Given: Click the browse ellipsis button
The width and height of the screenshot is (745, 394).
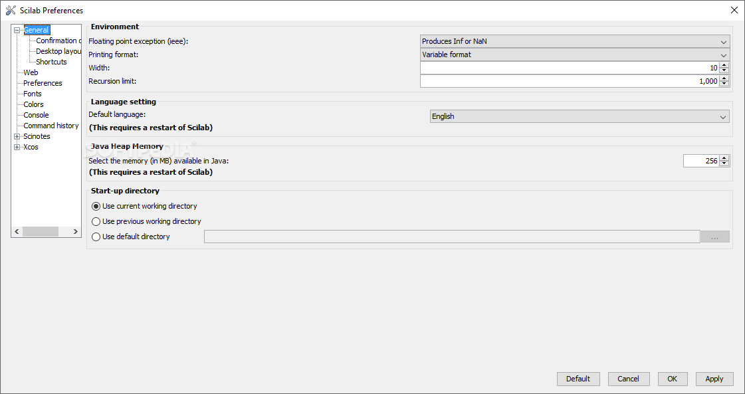Looking at the screenshot, I should point(715,237).
